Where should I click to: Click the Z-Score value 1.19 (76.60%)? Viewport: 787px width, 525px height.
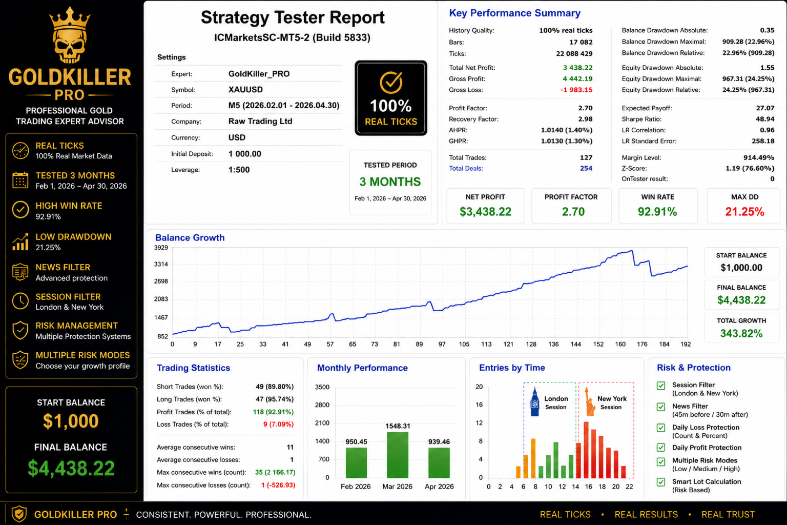point(750,168)
